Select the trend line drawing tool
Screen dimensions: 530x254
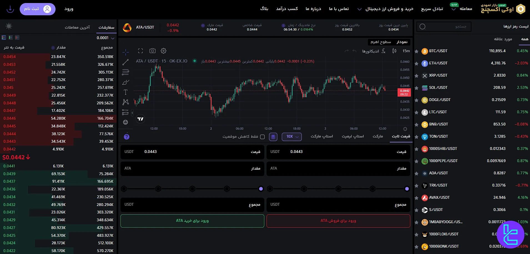pos(125,62)
